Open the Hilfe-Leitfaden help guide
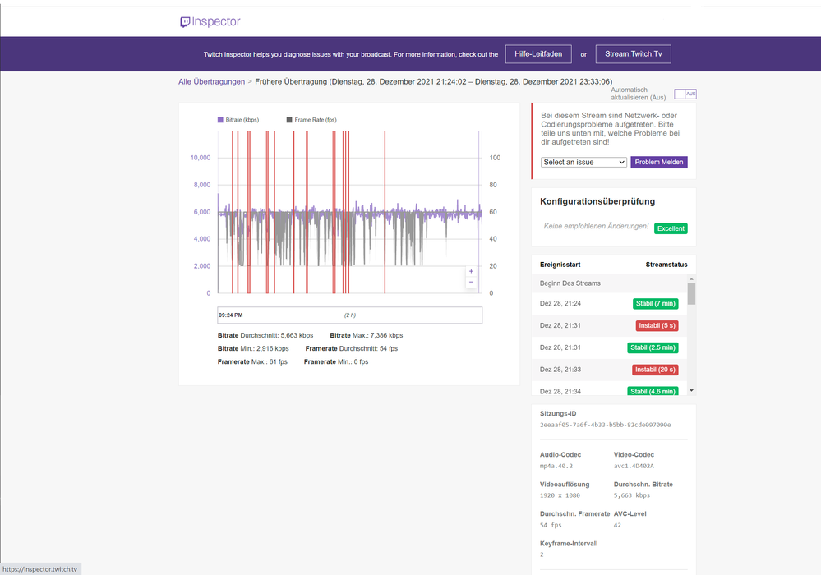This screenshot has width=821, height=575. (538, 54)
